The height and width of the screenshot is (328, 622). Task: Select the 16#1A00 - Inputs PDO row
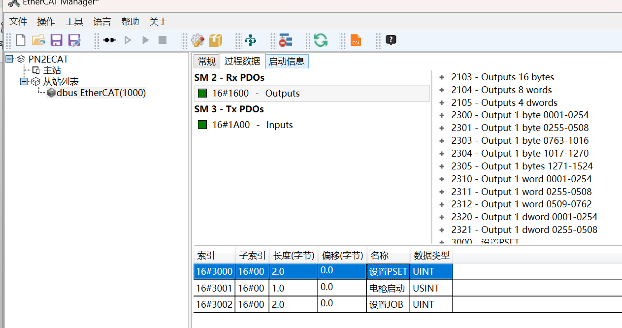[312, 125]
